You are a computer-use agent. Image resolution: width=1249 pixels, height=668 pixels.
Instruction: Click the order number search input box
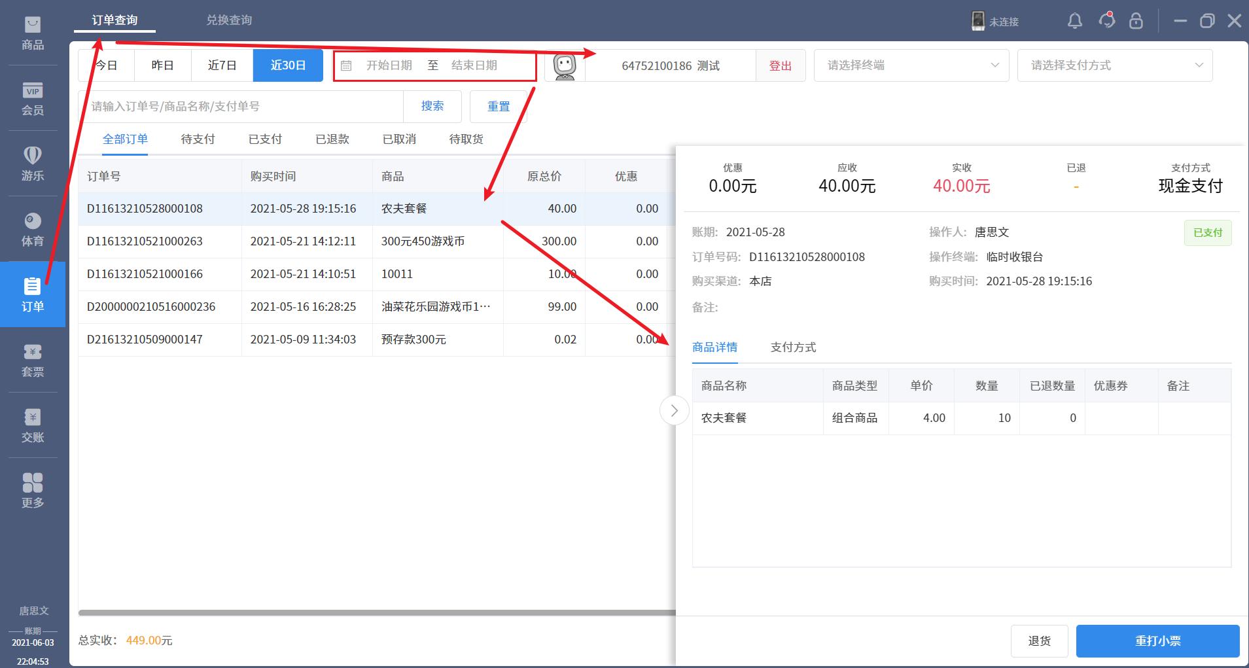tap(241, 107)
